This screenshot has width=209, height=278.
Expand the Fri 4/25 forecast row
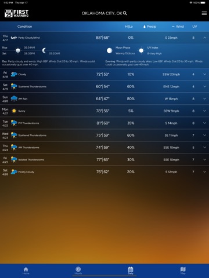pyautogui.click(x=204, y=160)
